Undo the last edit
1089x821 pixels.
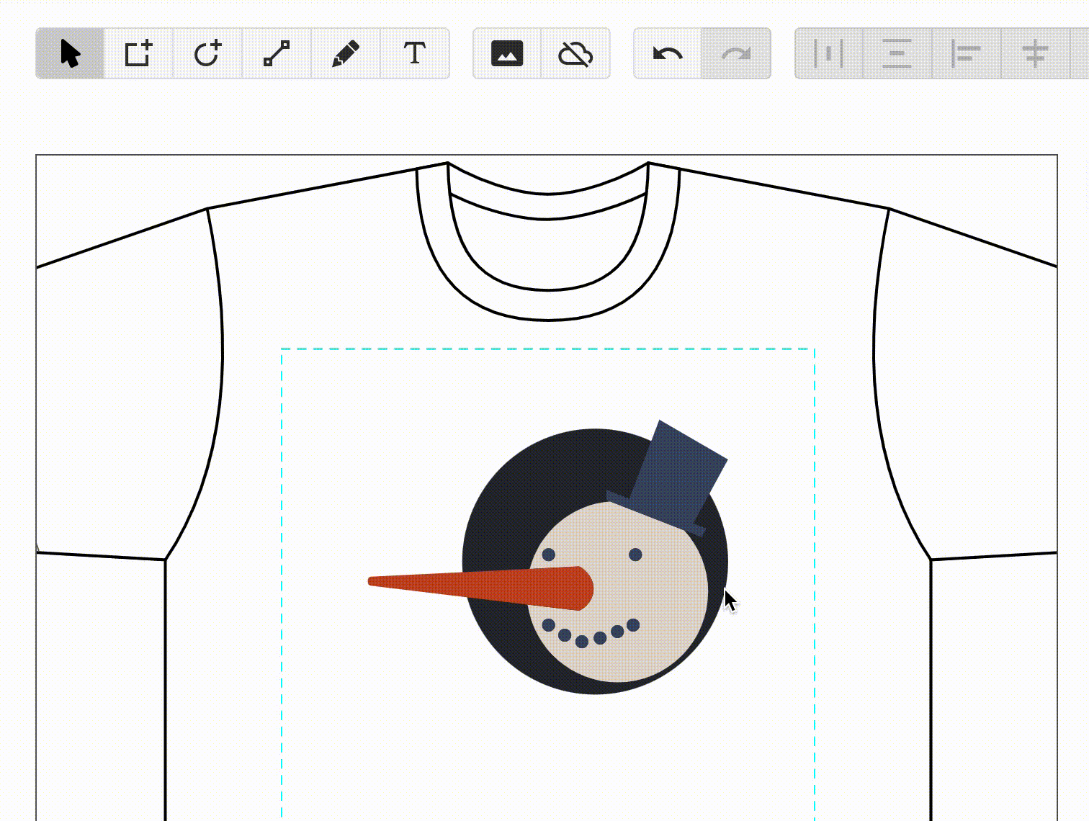point(665,53)
